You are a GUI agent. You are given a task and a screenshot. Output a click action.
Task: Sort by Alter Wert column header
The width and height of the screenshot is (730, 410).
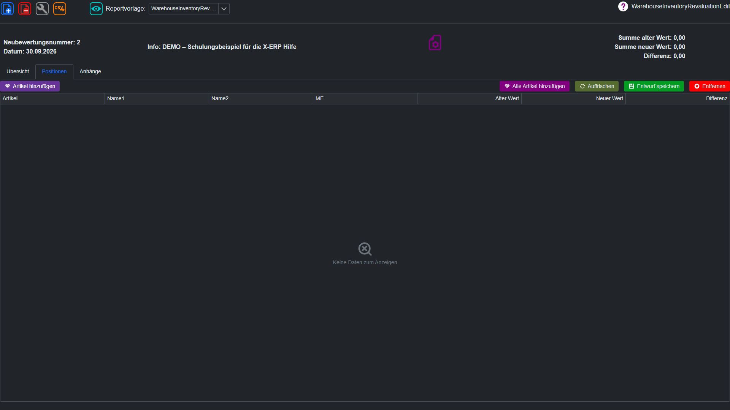coord(469,98)
